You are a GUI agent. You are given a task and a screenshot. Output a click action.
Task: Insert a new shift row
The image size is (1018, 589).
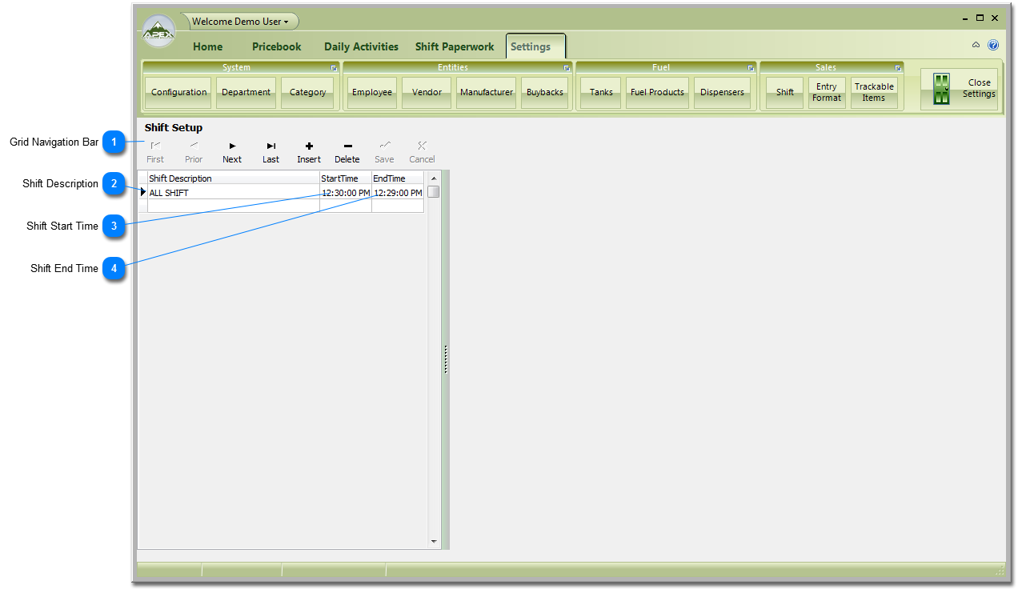(309, 151)
